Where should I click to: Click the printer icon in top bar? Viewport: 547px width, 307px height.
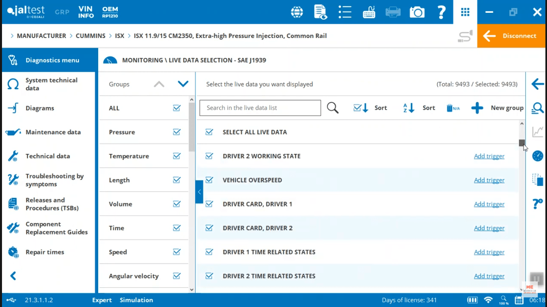393,12
